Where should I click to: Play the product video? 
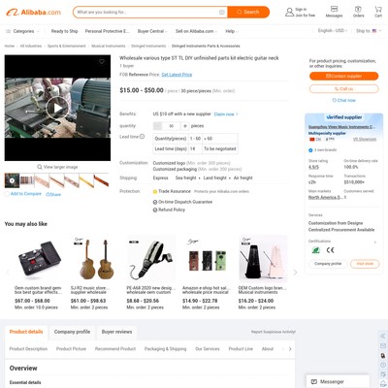coord(57,108)
